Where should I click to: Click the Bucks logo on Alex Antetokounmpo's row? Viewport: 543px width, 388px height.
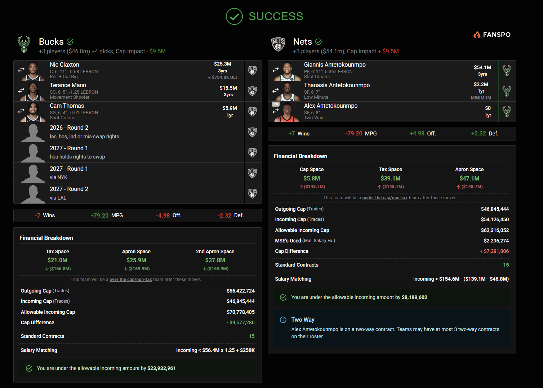click(x=507, y=112)
